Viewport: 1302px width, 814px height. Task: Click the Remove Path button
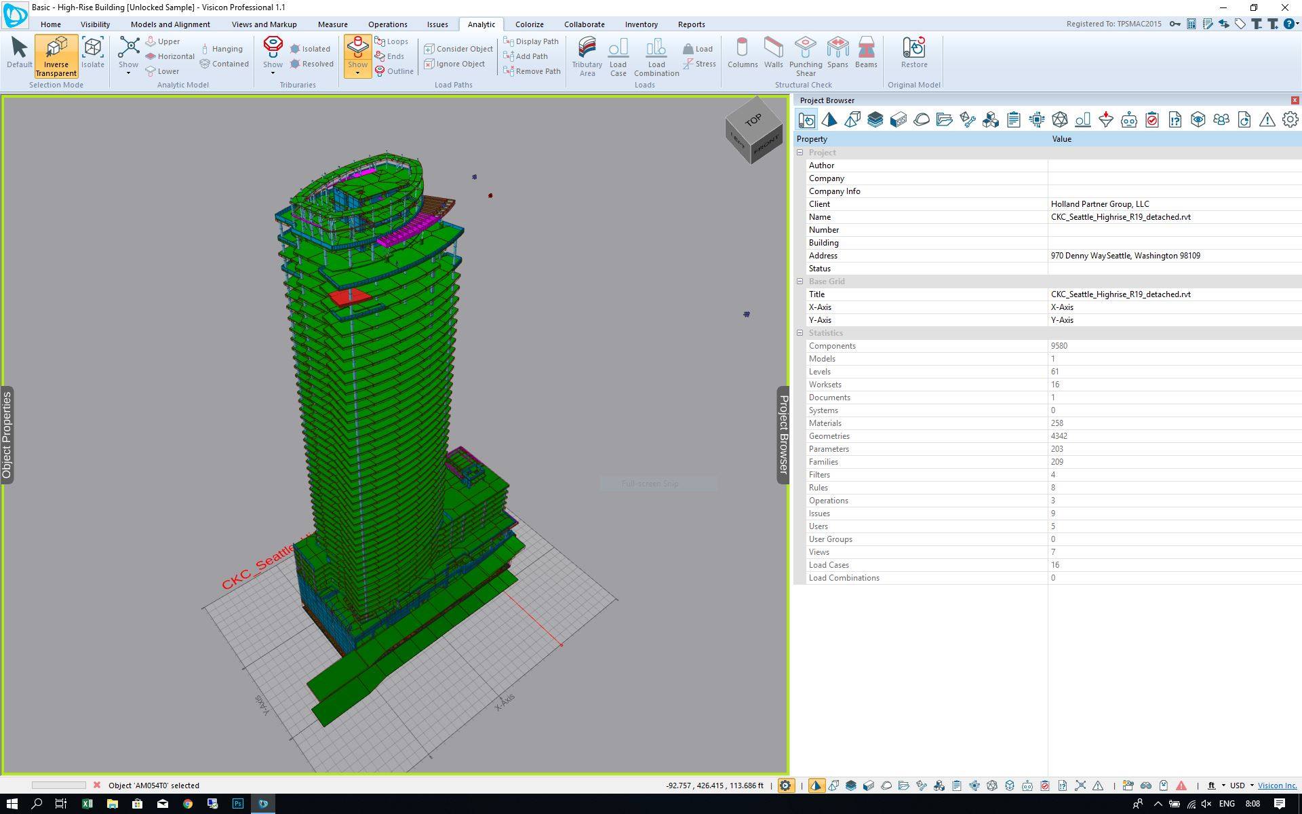(532, 71)
